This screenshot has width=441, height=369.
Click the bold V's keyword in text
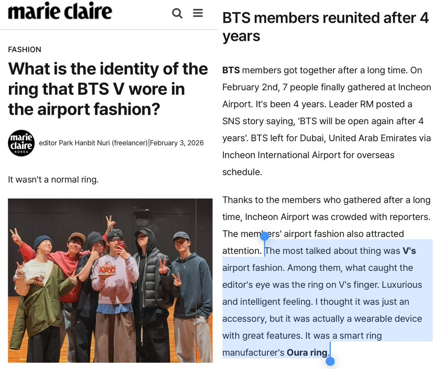(x=409, y=251)
